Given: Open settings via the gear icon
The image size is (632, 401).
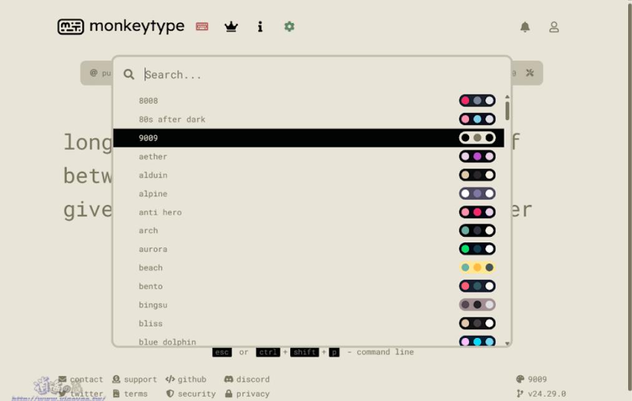Looking at the screenshot, I should click(x=289, y=26).
